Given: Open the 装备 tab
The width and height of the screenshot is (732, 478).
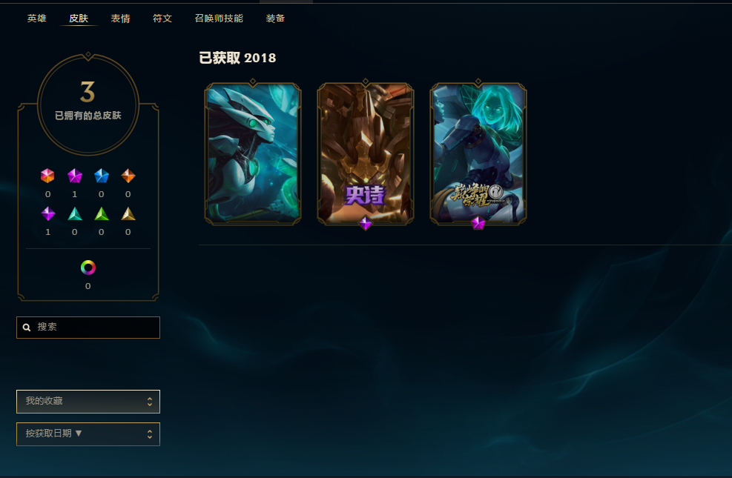Looking at the screenshot, I should tap(275, 19).
